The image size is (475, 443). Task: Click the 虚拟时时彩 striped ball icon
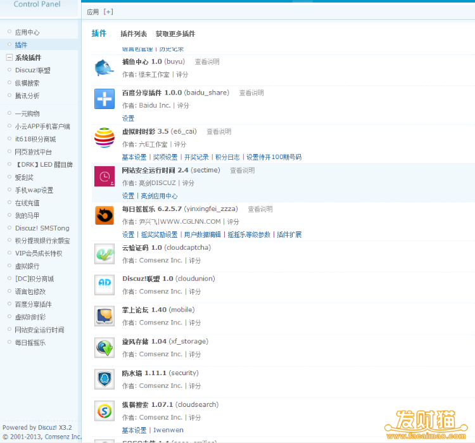[x=104, y=138]
